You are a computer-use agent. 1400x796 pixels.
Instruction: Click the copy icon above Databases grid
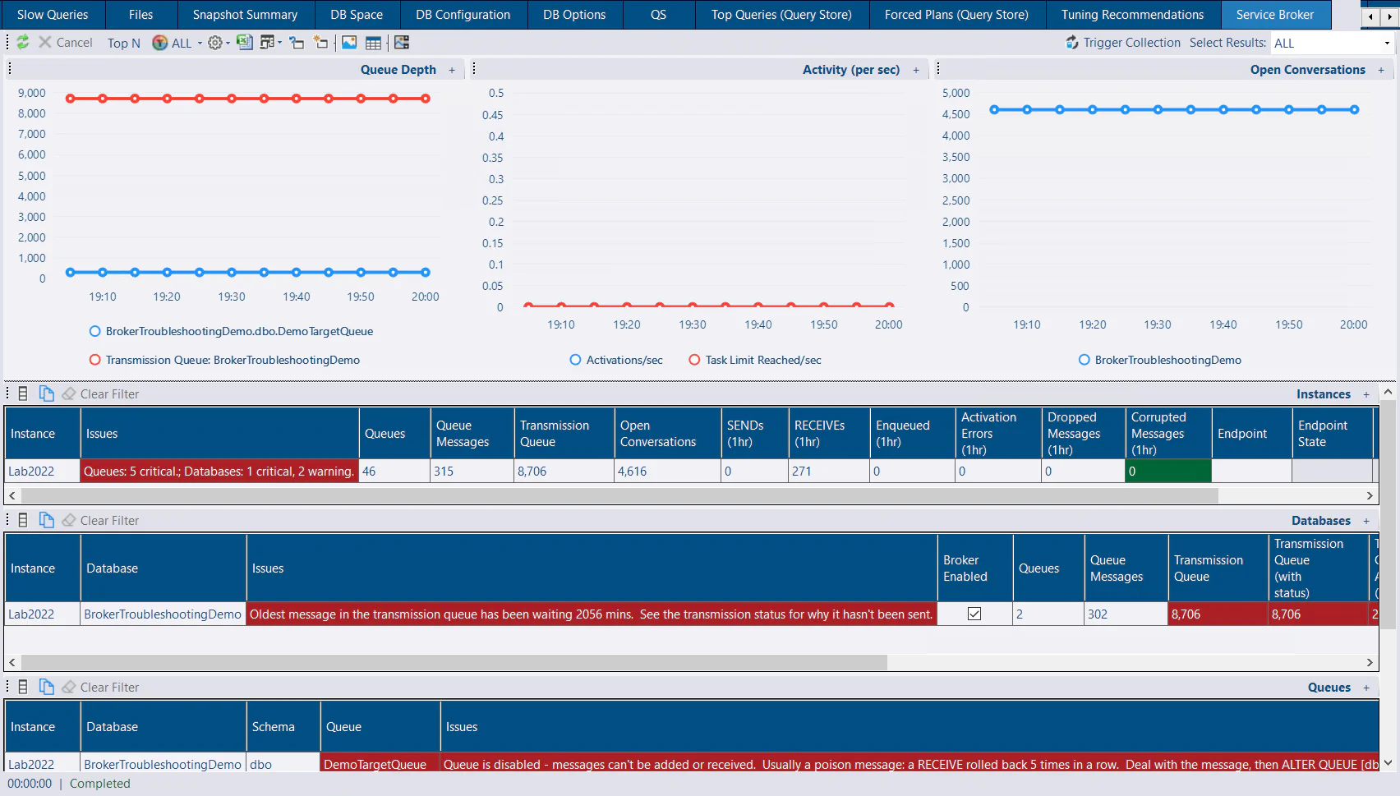tap(47, 521)
